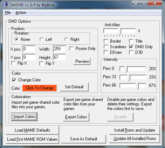
Task: Enable the Scanlines checkbox
Action: pyautogui.click(x=106, y=47)
